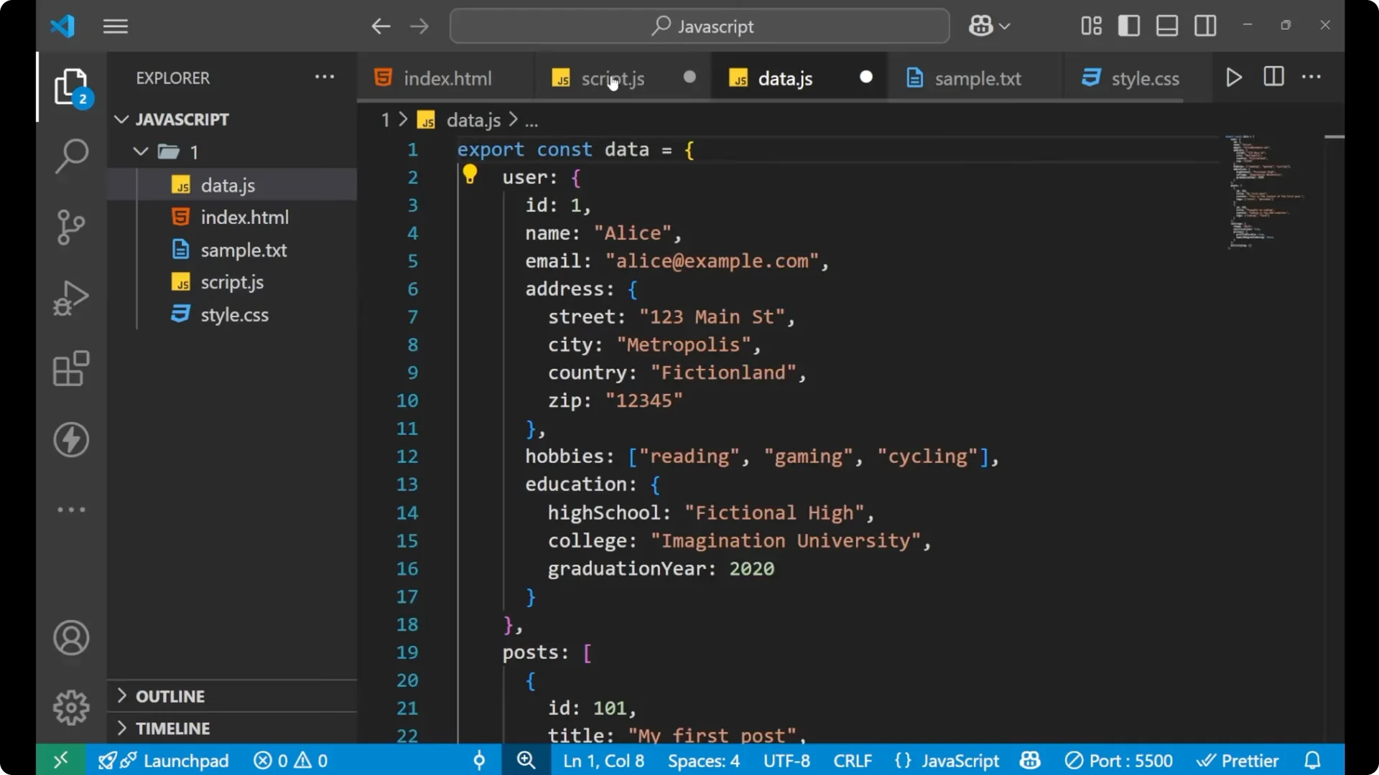Open the Search view in the activity bar

click(71, 155)
